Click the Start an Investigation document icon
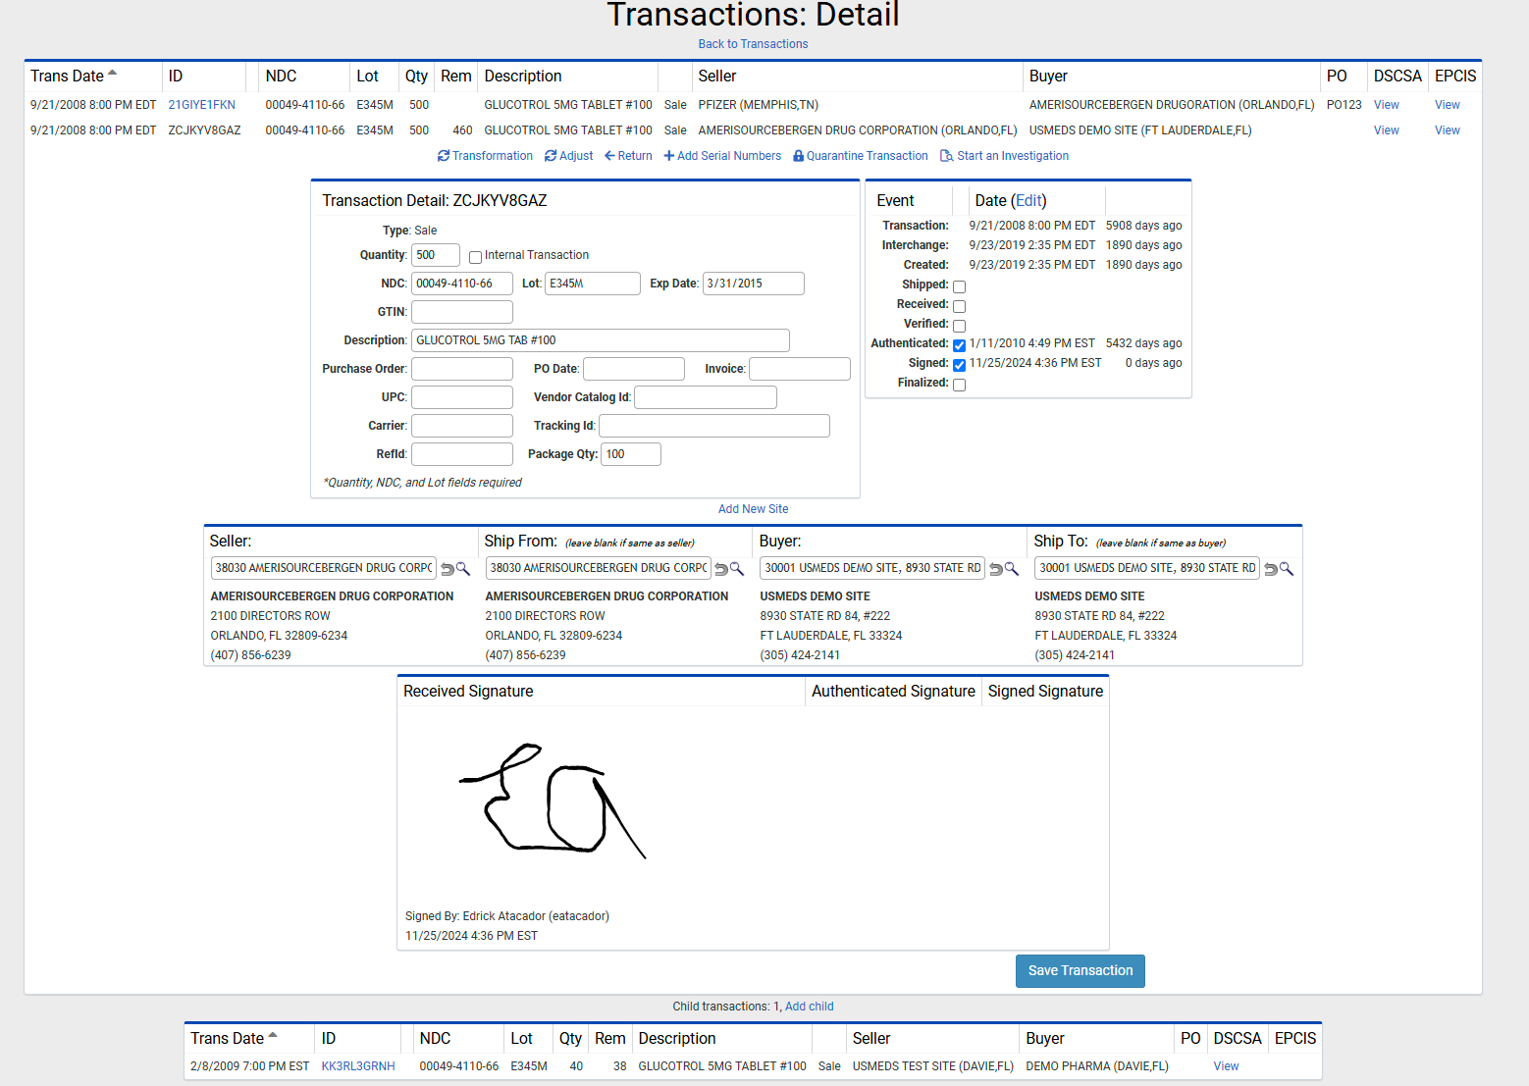 click(946, 156)
